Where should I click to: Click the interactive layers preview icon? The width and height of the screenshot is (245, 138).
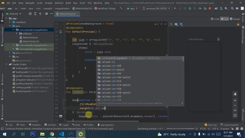(x=181, y=24)
